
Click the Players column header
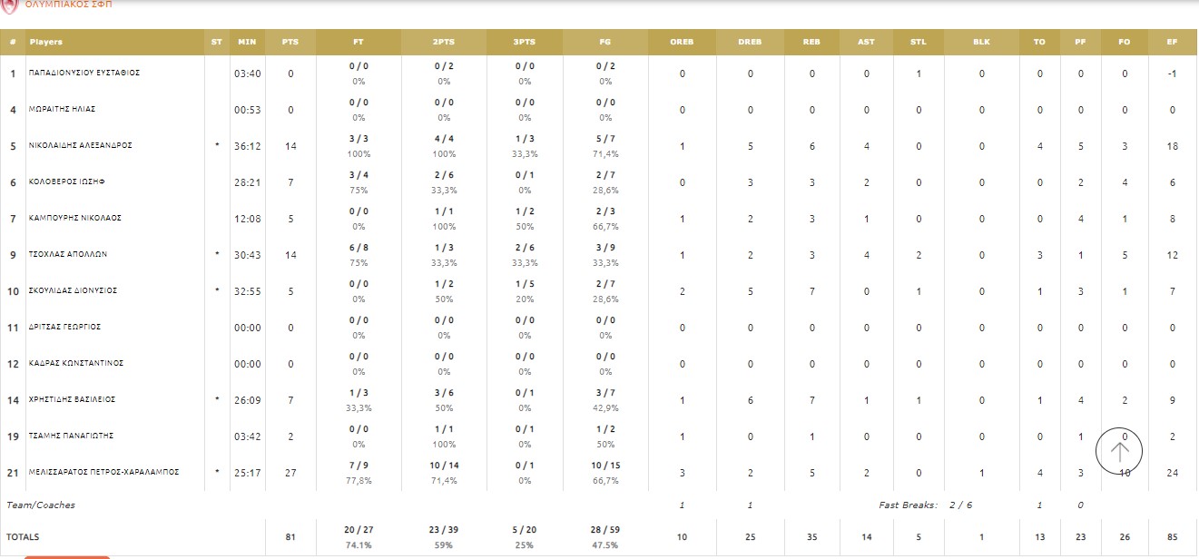(46, 43)
